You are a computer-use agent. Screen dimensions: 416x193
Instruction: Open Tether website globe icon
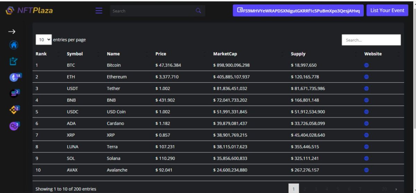[366, 89]
